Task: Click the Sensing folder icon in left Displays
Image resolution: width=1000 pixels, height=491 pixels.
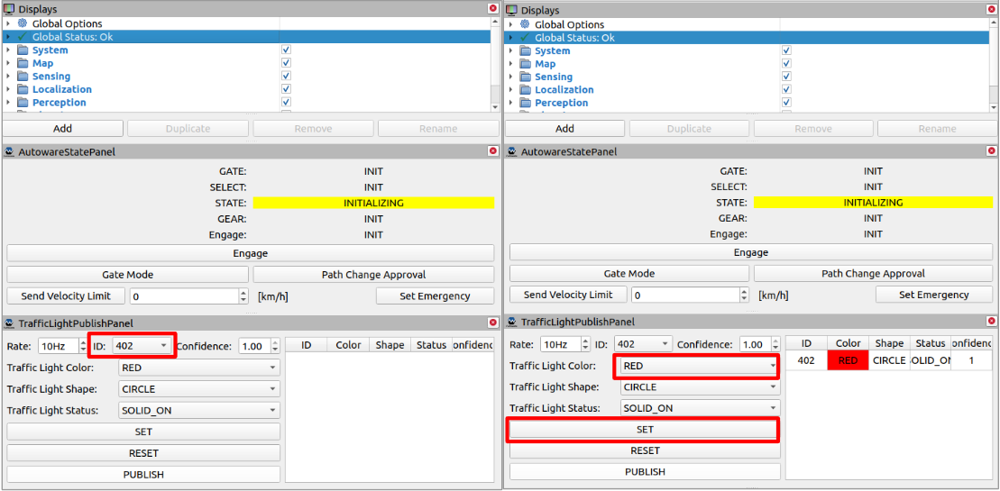Action: pos(23,77)
